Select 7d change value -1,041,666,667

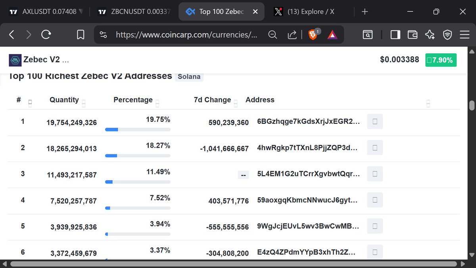click(x=225, y=149)
